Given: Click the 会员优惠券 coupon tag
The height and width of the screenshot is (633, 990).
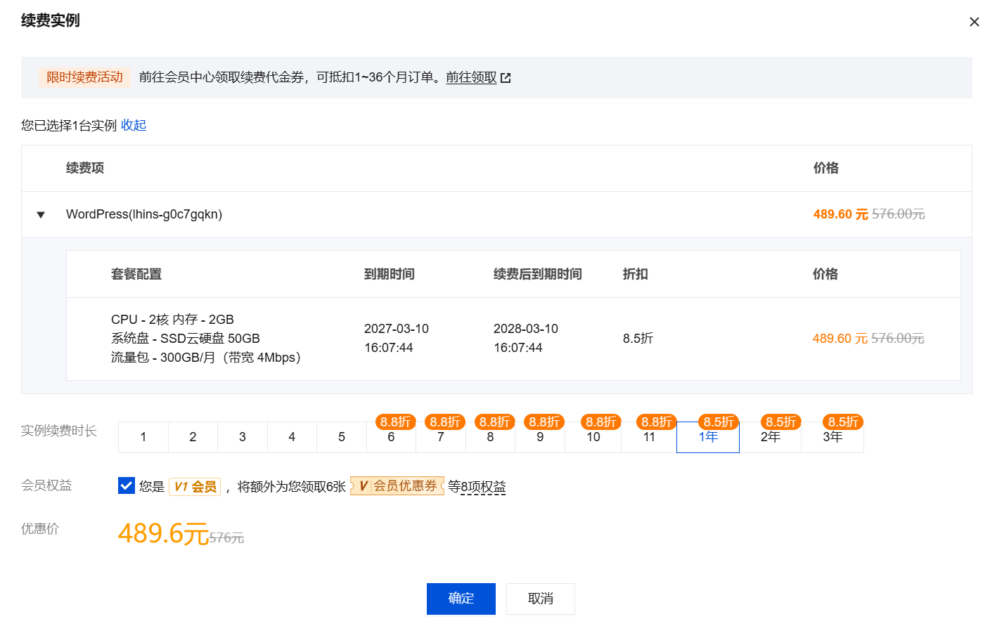Looking at the screenshot, I should pyautogui.click(x=397, y=485).
